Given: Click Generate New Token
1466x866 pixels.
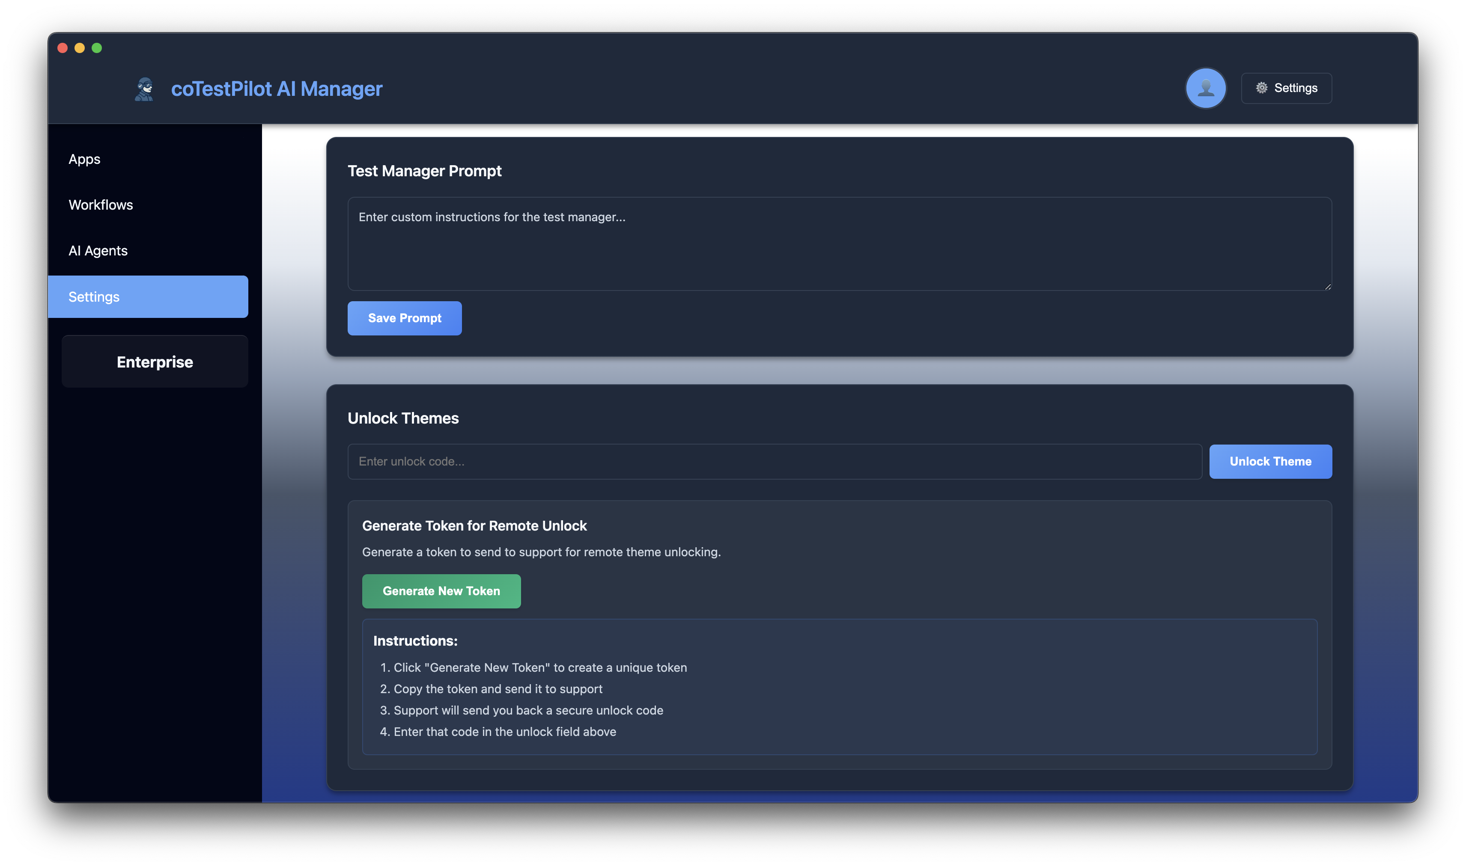Looking at the screenshot, I should (x=441, y=590).
